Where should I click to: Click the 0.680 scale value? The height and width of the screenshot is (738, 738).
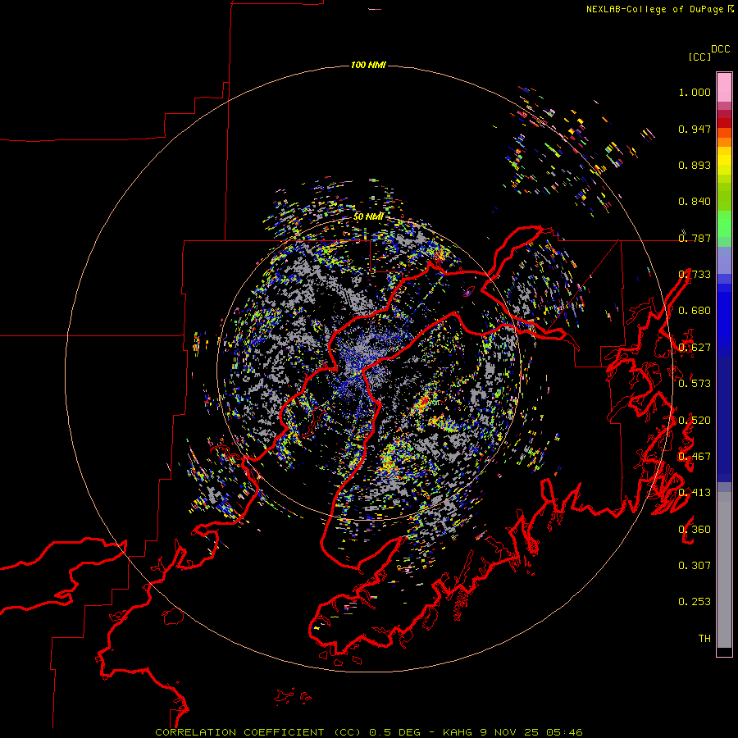(695, 311)
